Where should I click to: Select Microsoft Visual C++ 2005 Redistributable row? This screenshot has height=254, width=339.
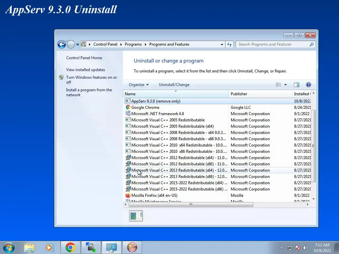(x=217, y=120)
